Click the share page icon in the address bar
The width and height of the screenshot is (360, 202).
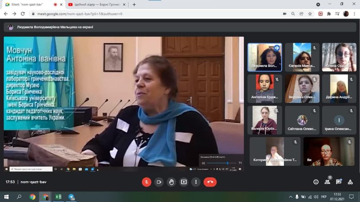coord(302,14)
